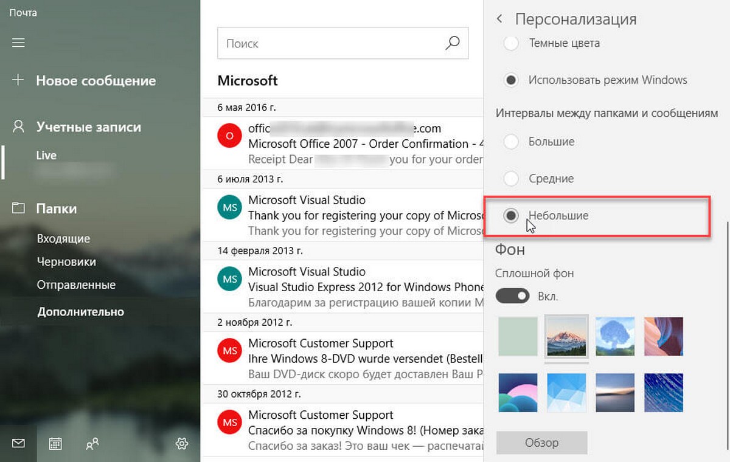Select blue tree background thumbnail

[615, 336]
